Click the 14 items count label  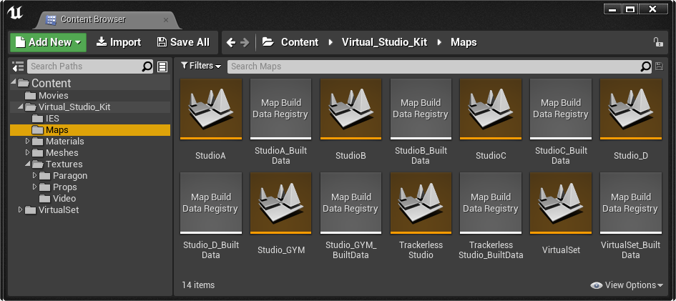tap(198, 285)
